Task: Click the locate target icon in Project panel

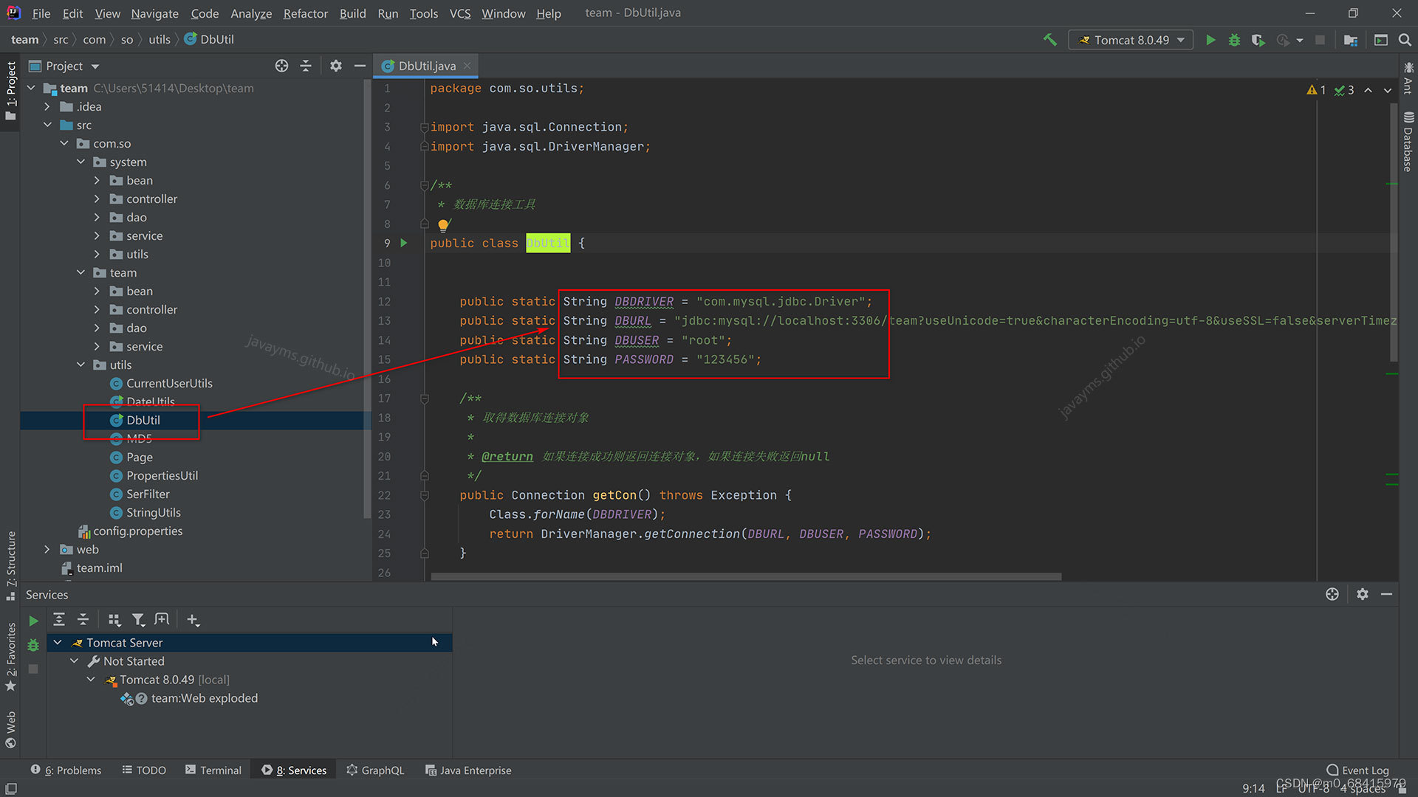Action: point(281,66)
